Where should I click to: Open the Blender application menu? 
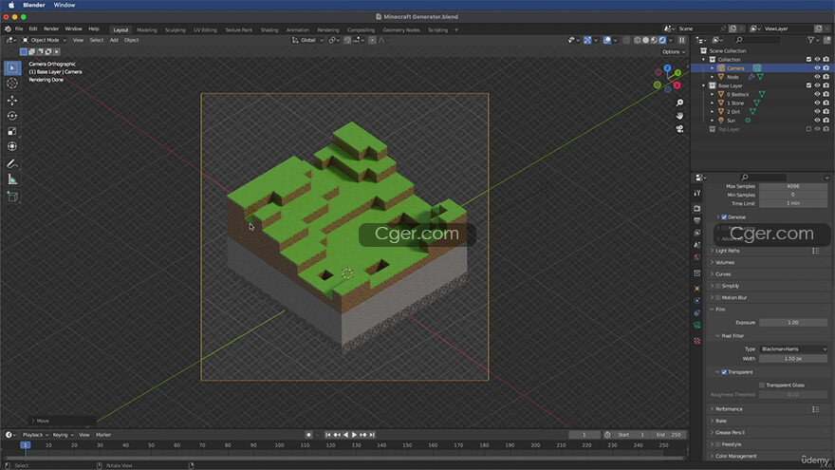34,5
